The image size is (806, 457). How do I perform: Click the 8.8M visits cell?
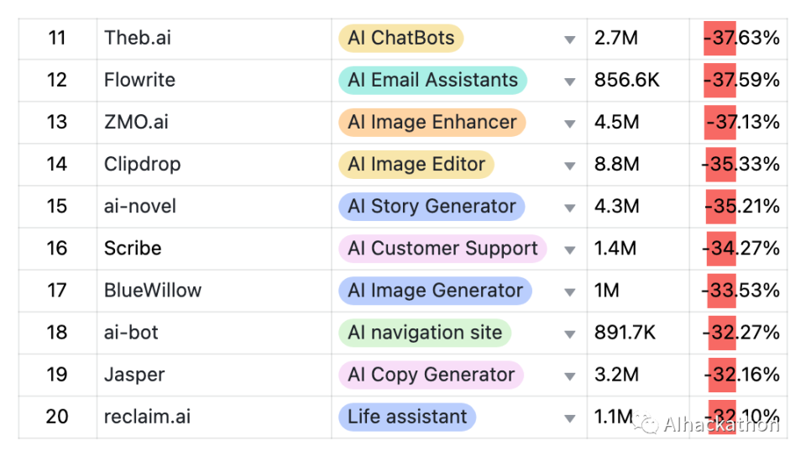tap(617, 164)
